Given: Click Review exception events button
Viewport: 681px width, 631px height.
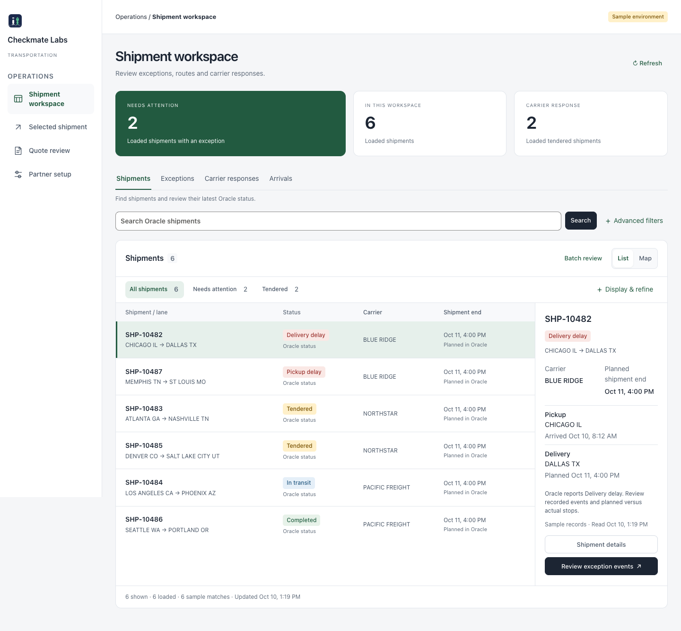Looking at the screenshot, I should pyautogui.click(x=601, y=566).
